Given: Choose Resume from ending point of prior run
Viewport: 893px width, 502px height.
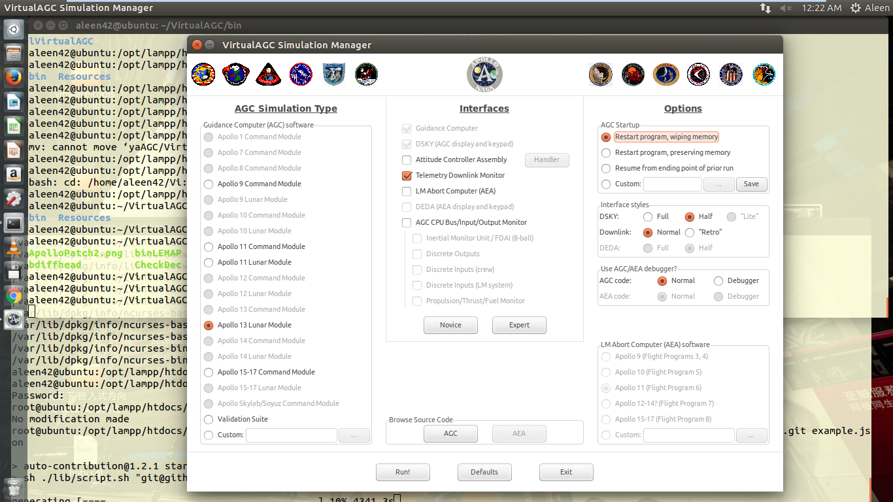Looking at the screenshot, I should [x=667, y=168].
